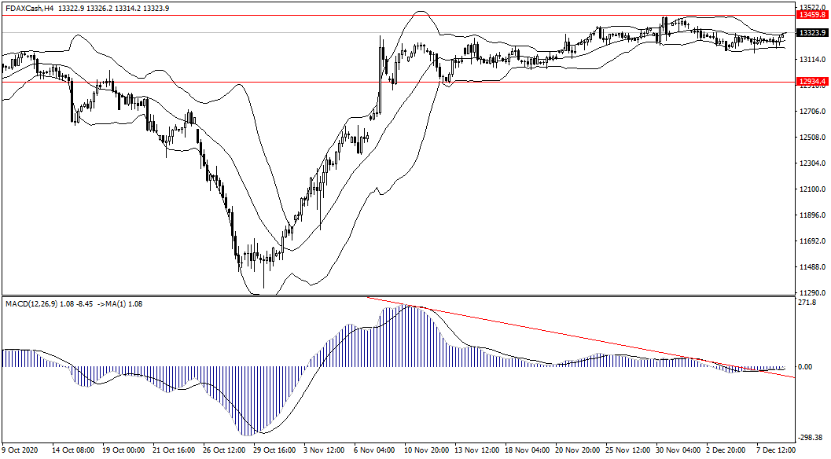Click the 29 Oct 16:00 time label
This screenshot has width=831, height=459.
[274, 451]
